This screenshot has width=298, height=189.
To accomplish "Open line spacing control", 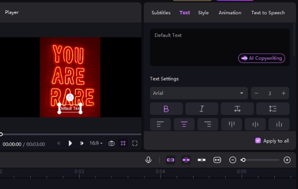I will [x=273, y=109].
